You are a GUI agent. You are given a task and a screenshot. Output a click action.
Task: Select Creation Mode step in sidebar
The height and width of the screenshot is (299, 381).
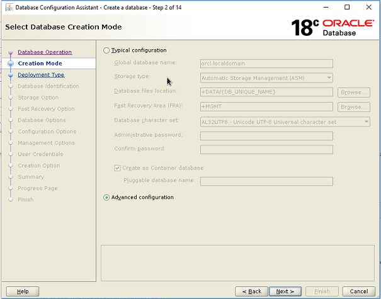pyautogui.click(x=40, y=64)
